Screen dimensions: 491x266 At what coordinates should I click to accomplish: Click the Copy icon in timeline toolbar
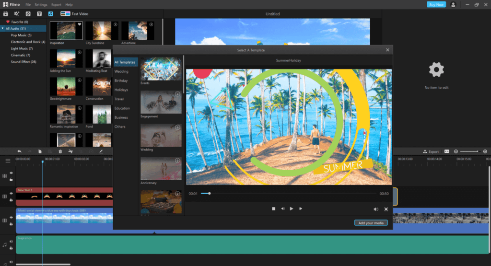click(x=40, y=151)
